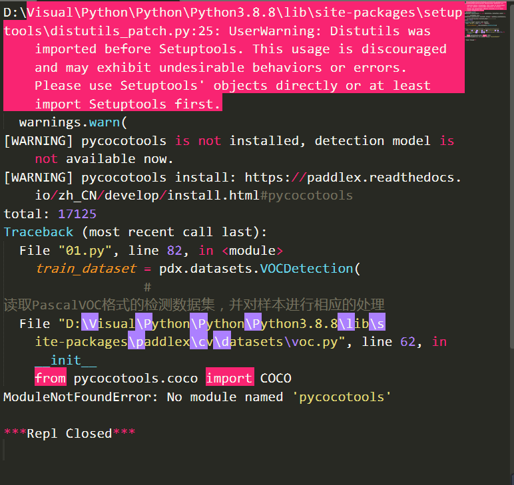This screenshot has width=514, height=485.
Task: Click 'VOCDetection' in the traceback
Action: (x=306, y=269)
